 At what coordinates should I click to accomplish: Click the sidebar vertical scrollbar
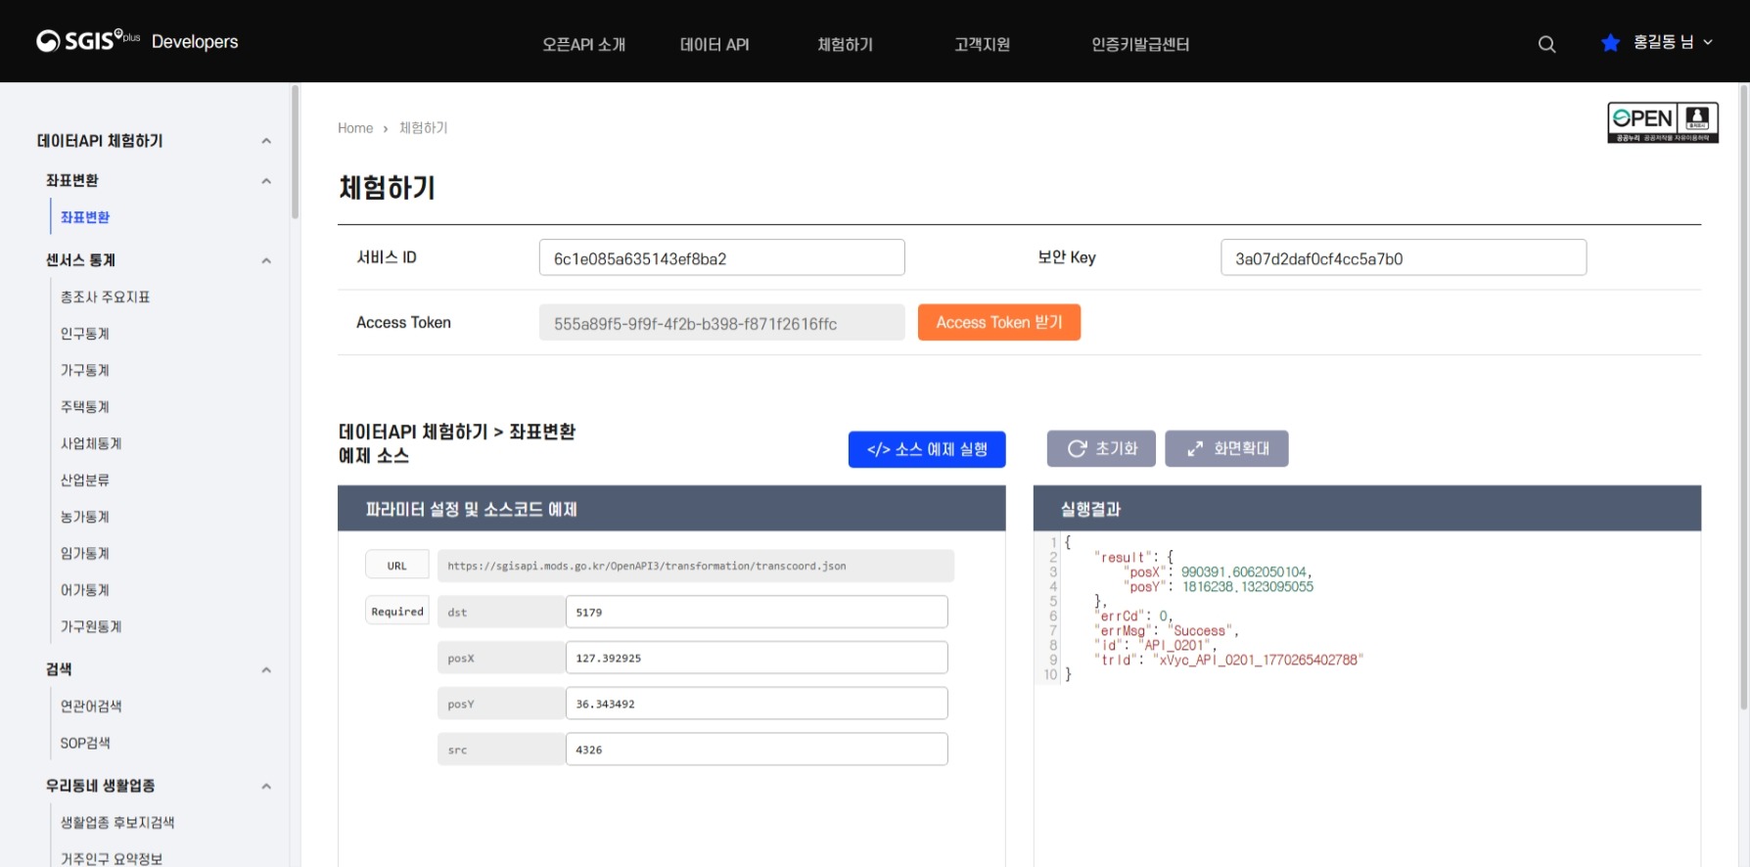pos(295,153)
